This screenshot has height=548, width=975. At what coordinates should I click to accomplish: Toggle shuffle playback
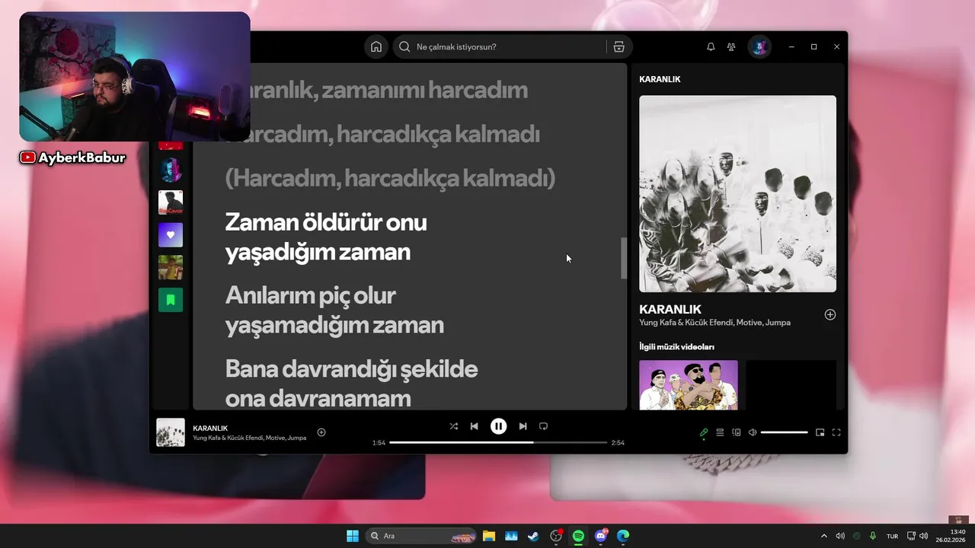(x=454, y=426)
